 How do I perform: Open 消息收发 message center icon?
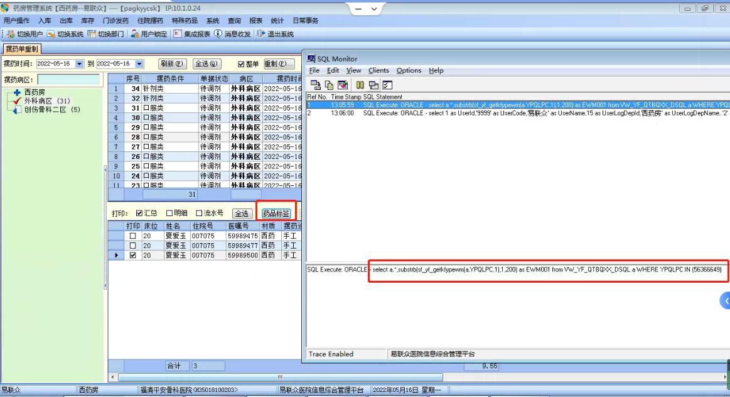[218, 34]
